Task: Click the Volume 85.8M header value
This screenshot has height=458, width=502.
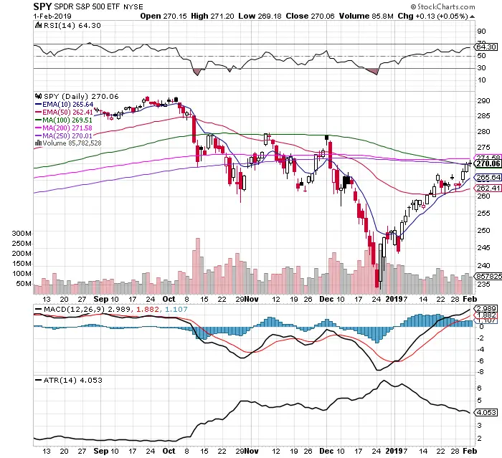Action: tap(366, 16)
